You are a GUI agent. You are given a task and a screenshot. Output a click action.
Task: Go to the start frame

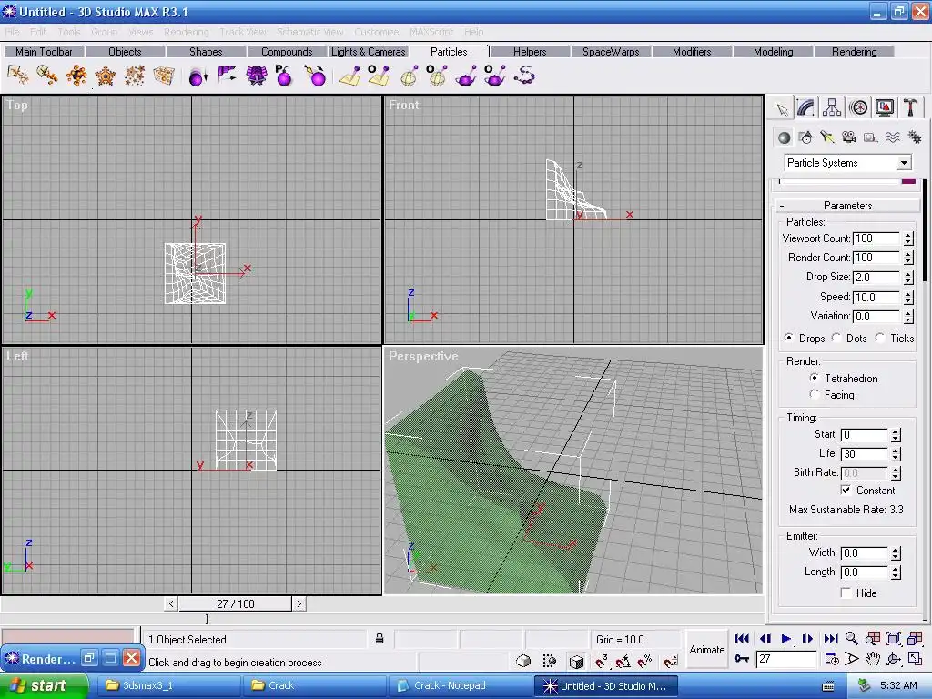point(742,638)
